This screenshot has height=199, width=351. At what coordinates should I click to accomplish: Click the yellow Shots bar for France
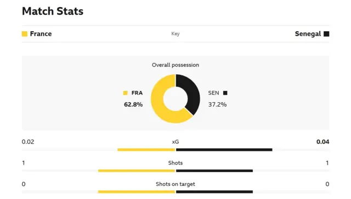(137, 171)
